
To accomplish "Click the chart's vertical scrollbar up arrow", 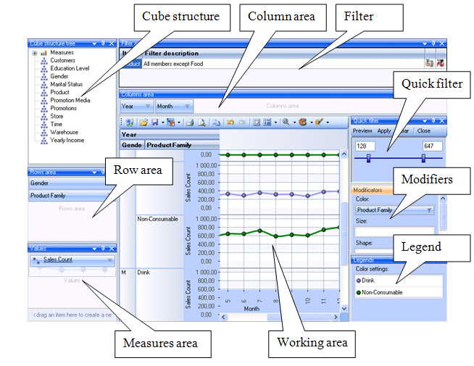I will pyautogui.click(x=344, y=154).
